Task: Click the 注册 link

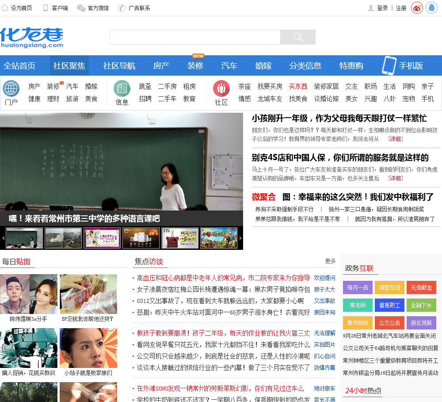Action: (x=401, y=8)
